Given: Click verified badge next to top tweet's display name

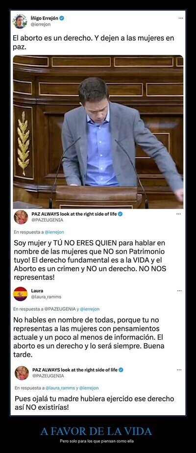Looking at the screenshot, I should (62, 18).
